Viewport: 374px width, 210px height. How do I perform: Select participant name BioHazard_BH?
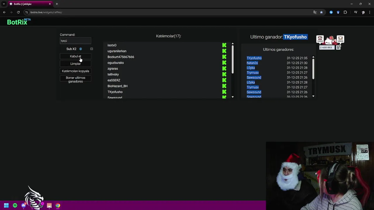coord(117,86)
